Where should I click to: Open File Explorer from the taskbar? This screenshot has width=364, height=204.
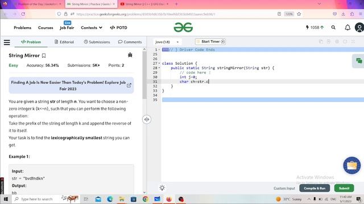coord(122,199)
